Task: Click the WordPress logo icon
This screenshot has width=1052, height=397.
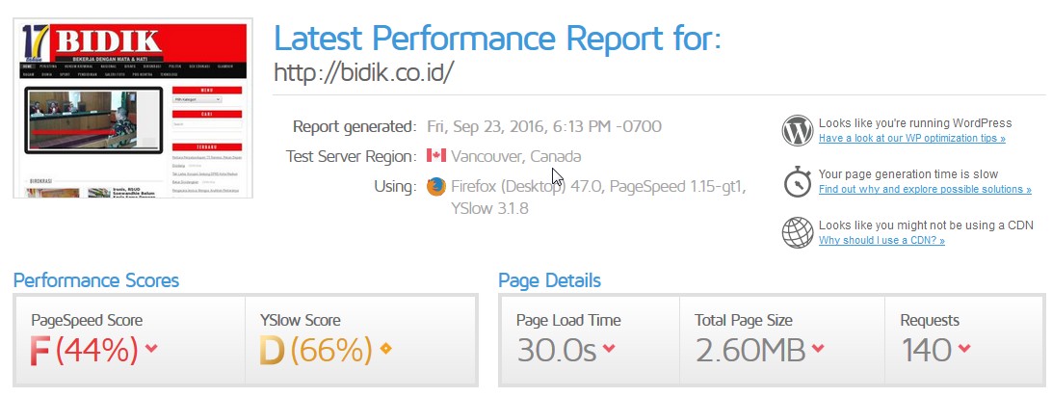Action: pos(798,131)
